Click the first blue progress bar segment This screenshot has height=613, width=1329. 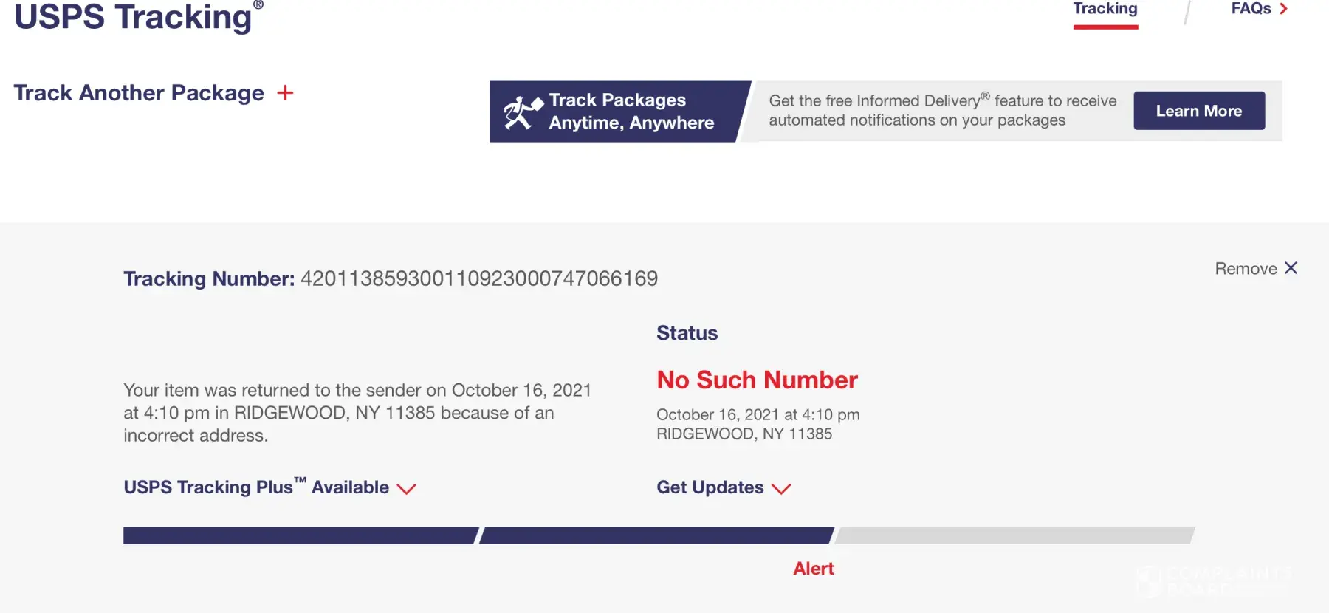point(300,535)
